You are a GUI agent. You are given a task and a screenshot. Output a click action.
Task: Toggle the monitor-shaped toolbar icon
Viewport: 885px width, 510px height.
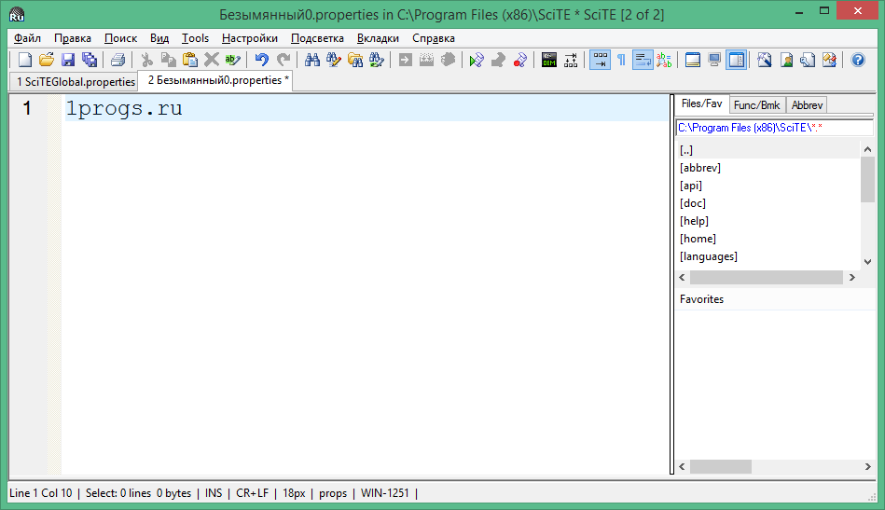pyautogui.click(x=714, y=60)
